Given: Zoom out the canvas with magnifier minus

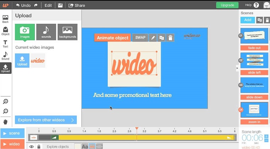Looking at the screenshot, I should coord(6,111).
